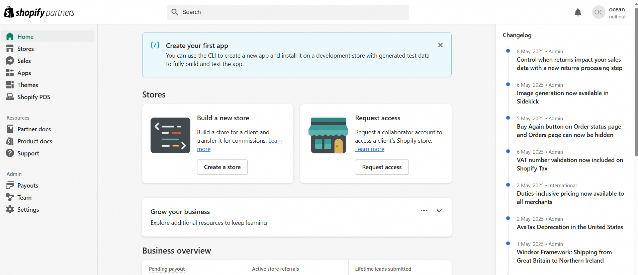Open development store with generated test data link

point(373,56)
